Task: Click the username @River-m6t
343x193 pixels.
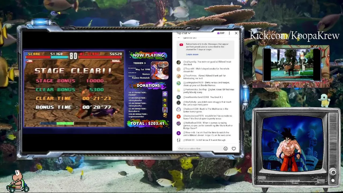Action: (189, 132)
